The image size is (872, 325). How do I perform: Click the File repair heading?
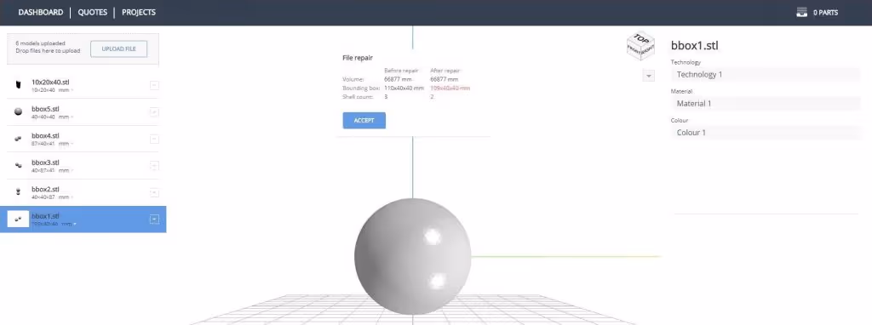pyautogui.click(x=358, y=58)
